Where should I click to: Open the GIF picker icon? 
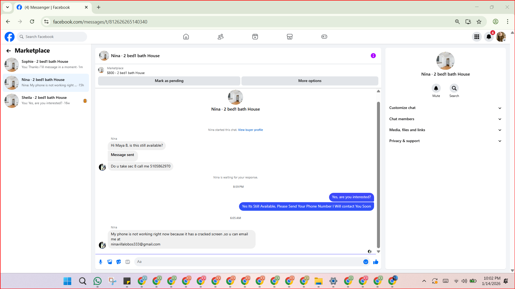tap(128, 262)
